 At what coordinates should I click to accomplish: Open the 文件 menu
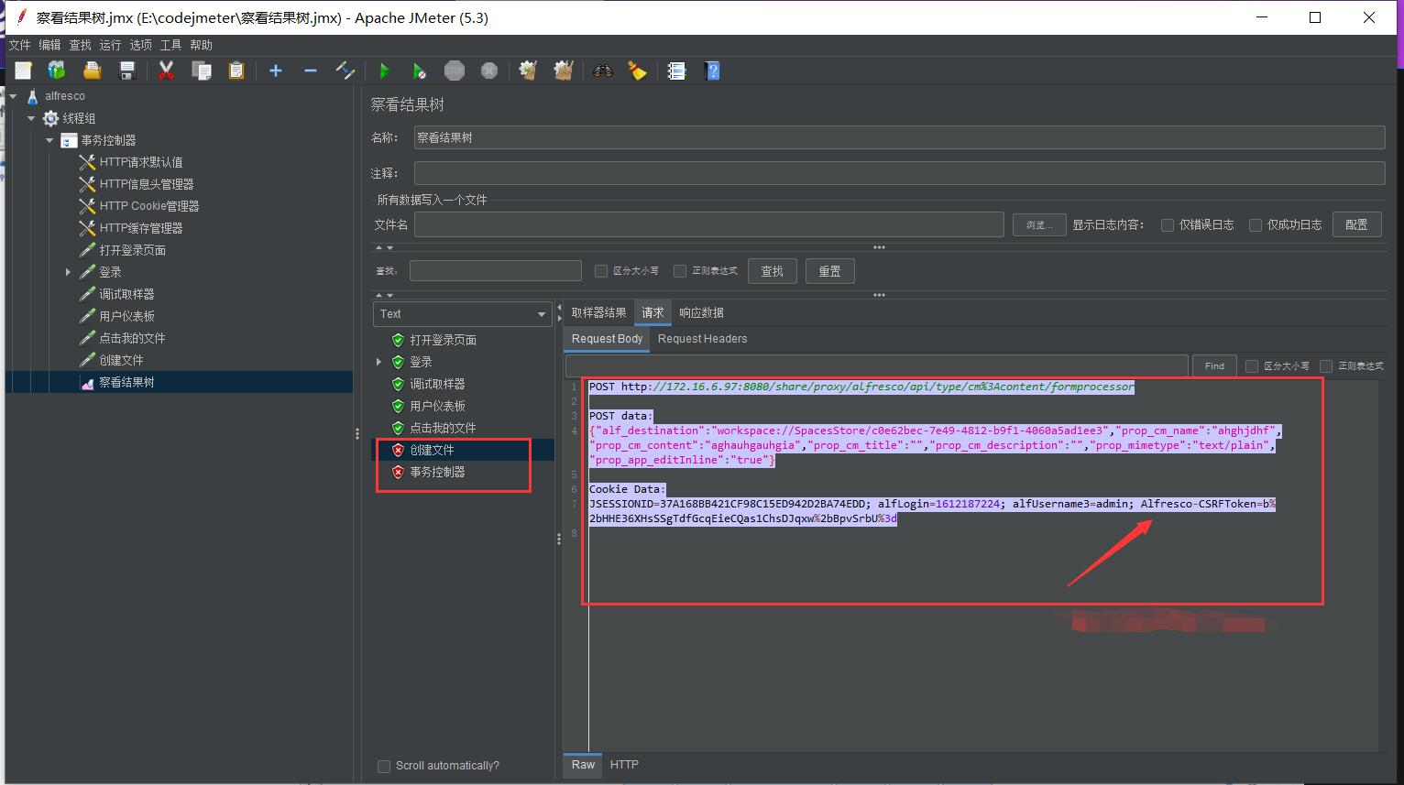(x=19, y=45)
